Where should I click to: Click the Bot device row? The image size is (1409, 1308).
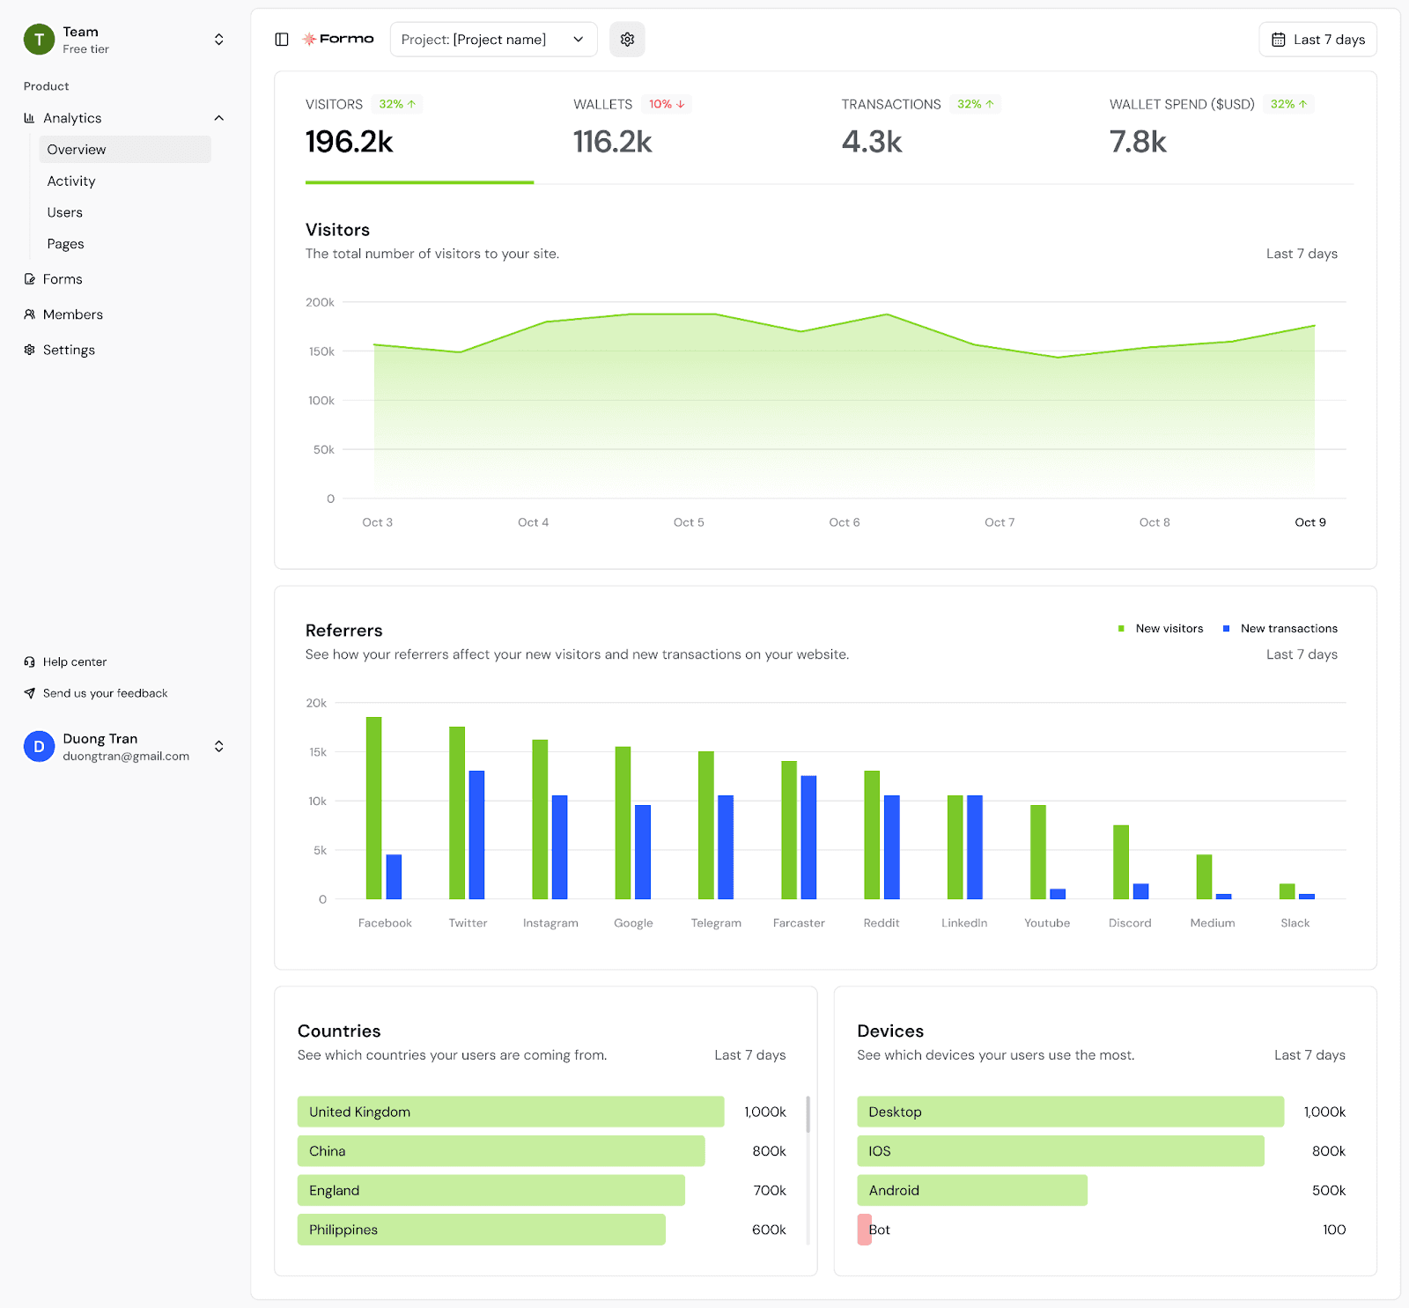coord(1102,1230)
